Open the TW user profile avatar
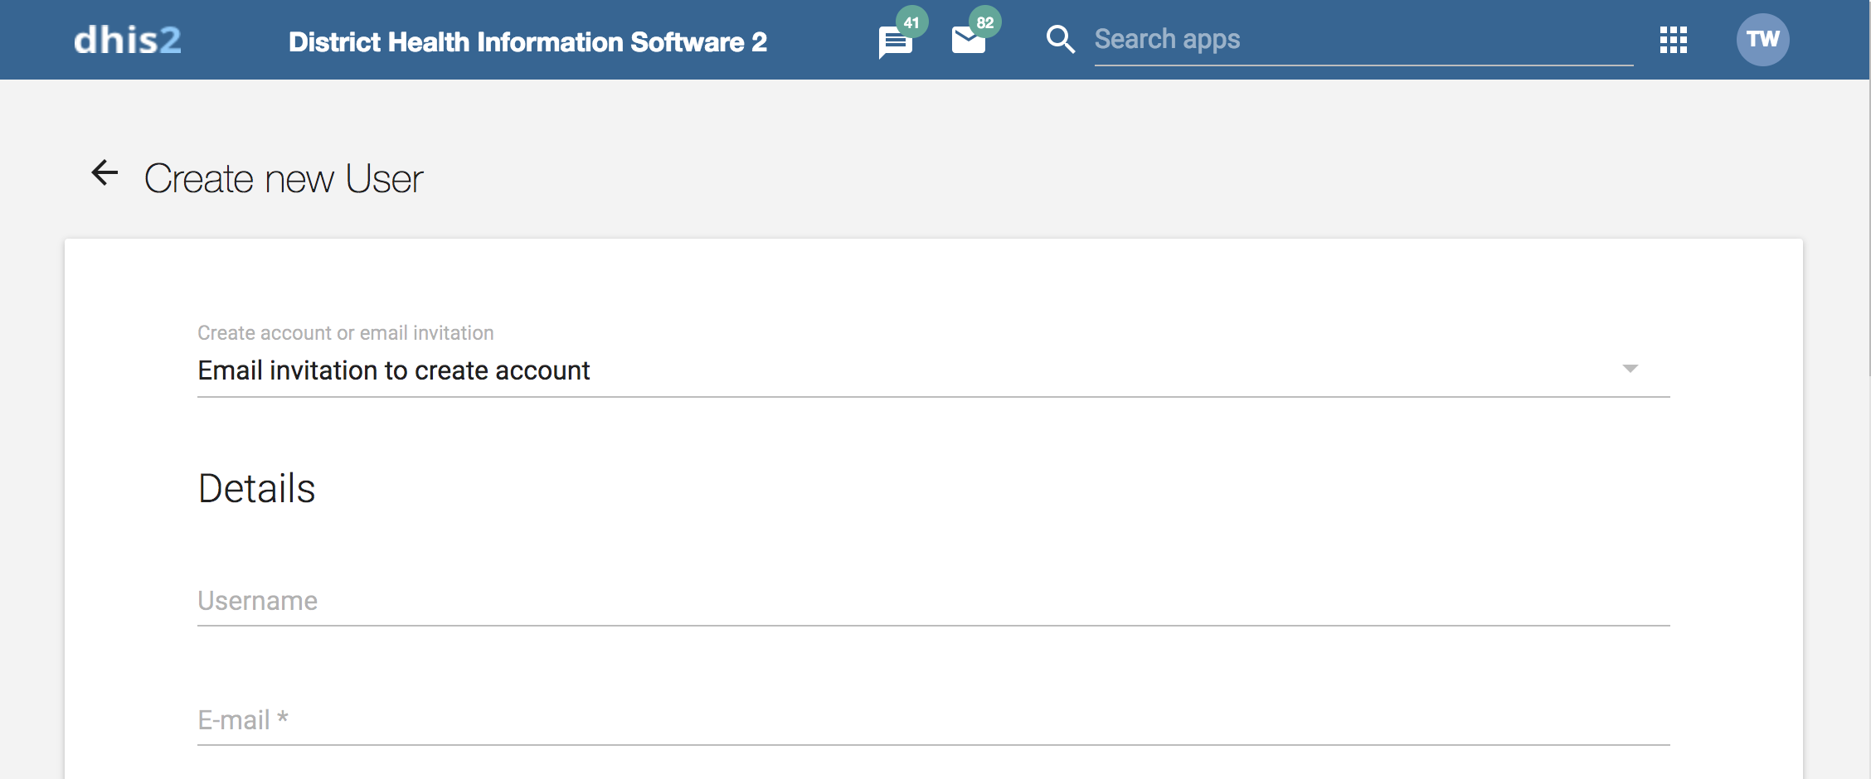The image size is (1871, 779). (x=1762, y=40)
